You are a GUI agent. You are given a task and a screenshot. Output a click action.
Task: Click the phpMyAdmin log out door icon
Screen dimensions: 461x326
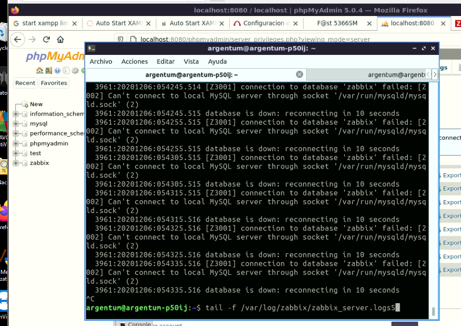(49, 70)
